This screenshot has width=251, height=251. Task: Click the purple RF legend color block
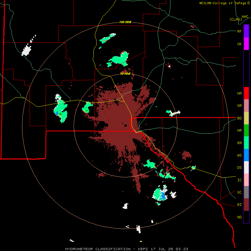point(246,31)
